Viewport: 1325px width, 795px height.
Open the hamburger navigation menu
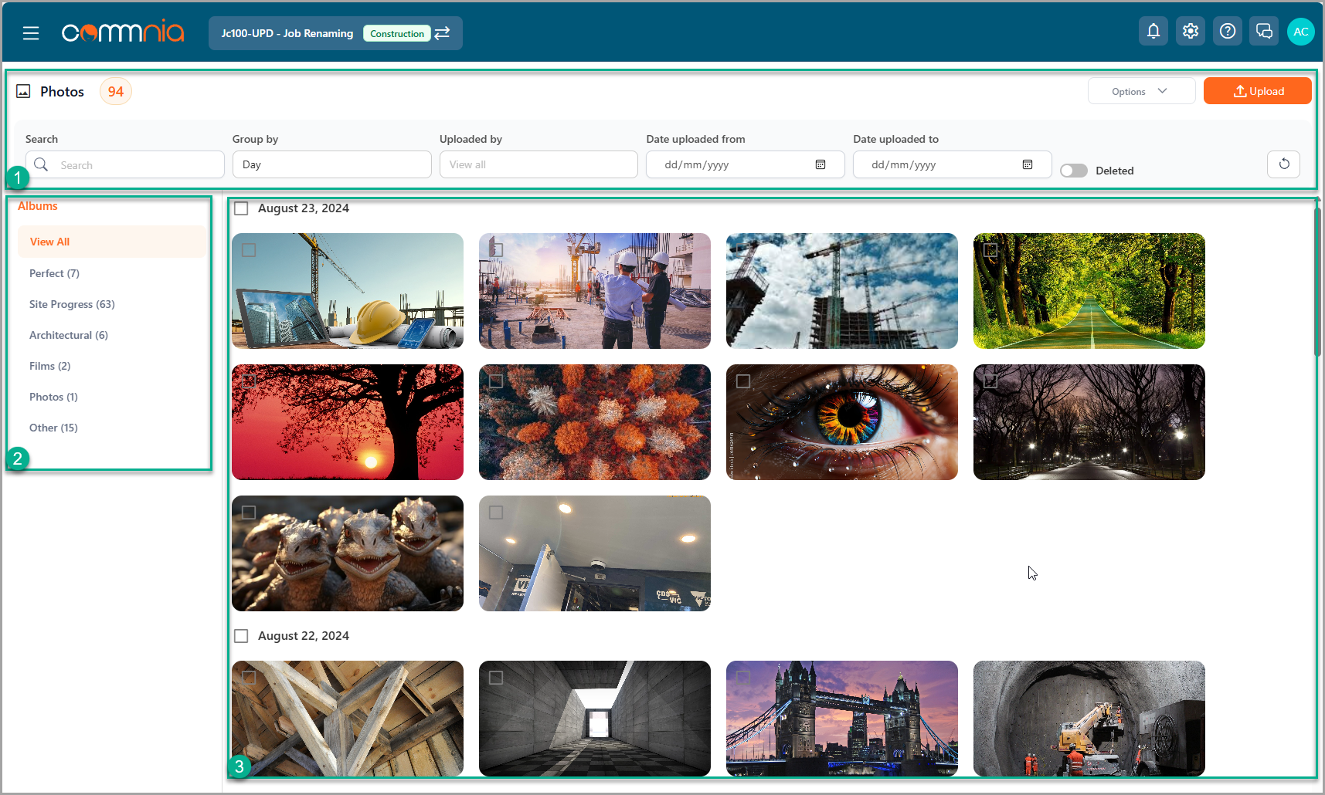[31, 33]
